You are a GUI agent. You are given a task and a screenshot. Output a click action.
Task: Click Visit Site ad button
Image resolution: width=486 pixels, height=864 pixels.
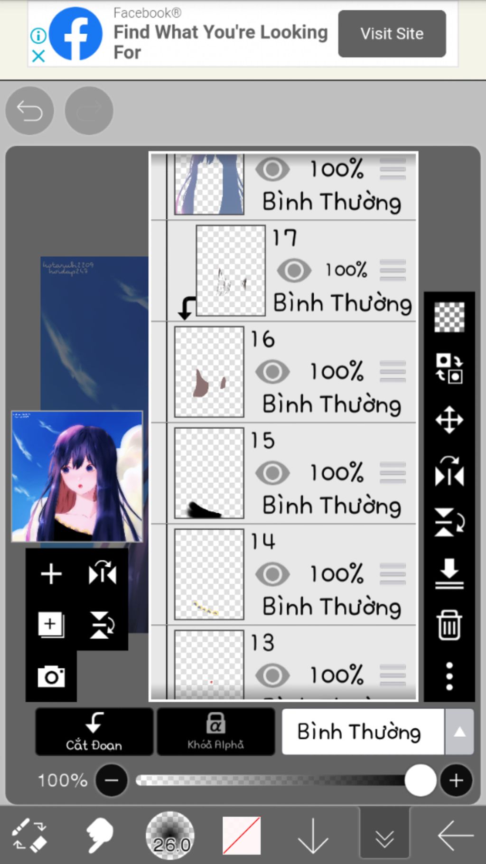pos(392,34)
